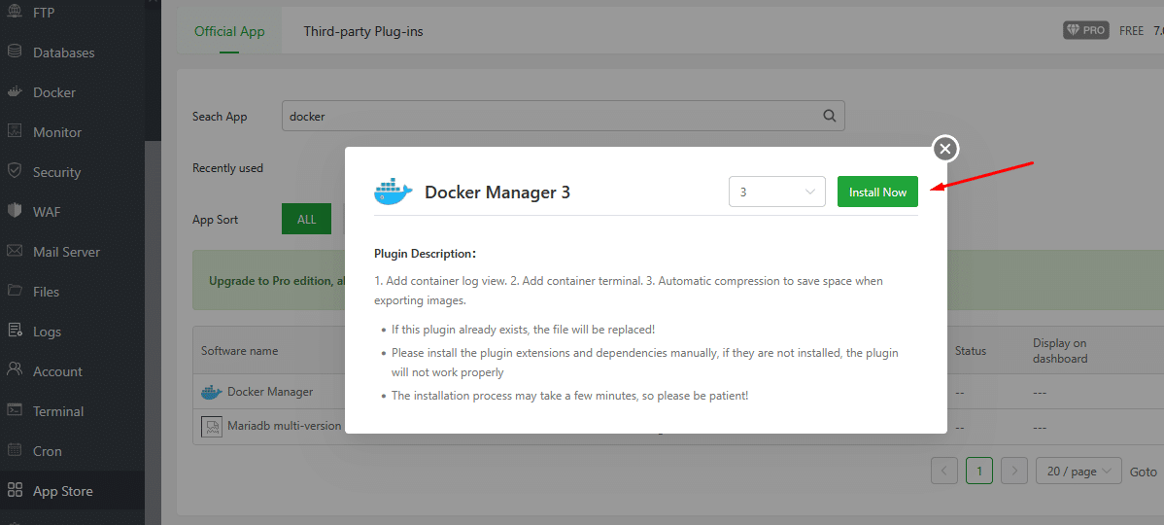
Task: Click the Docker whale logo in dialog
Action: click(394, 192)
